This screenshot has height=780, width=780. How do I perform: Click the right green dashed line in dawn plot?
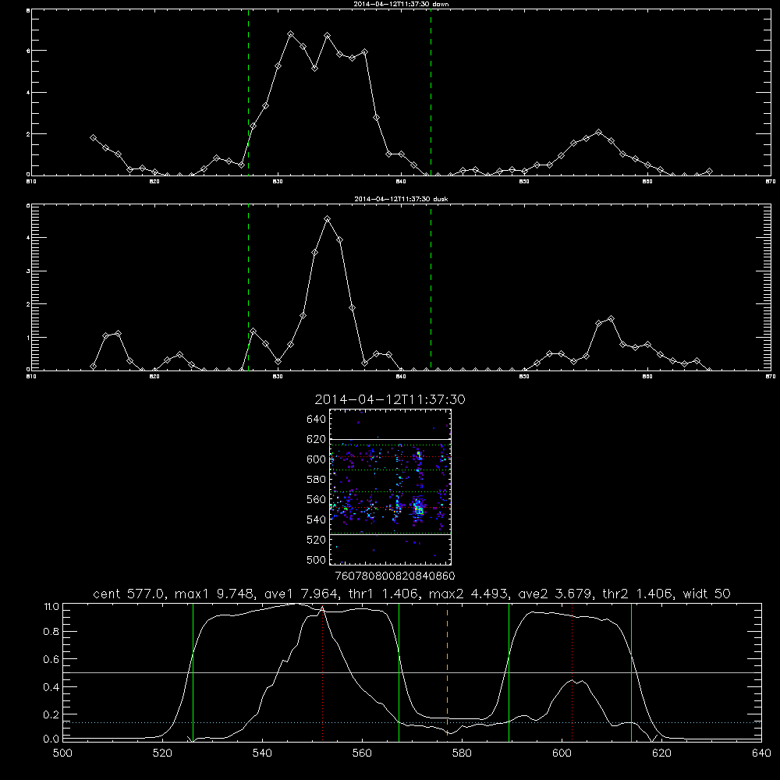click(x=431, y=93)
